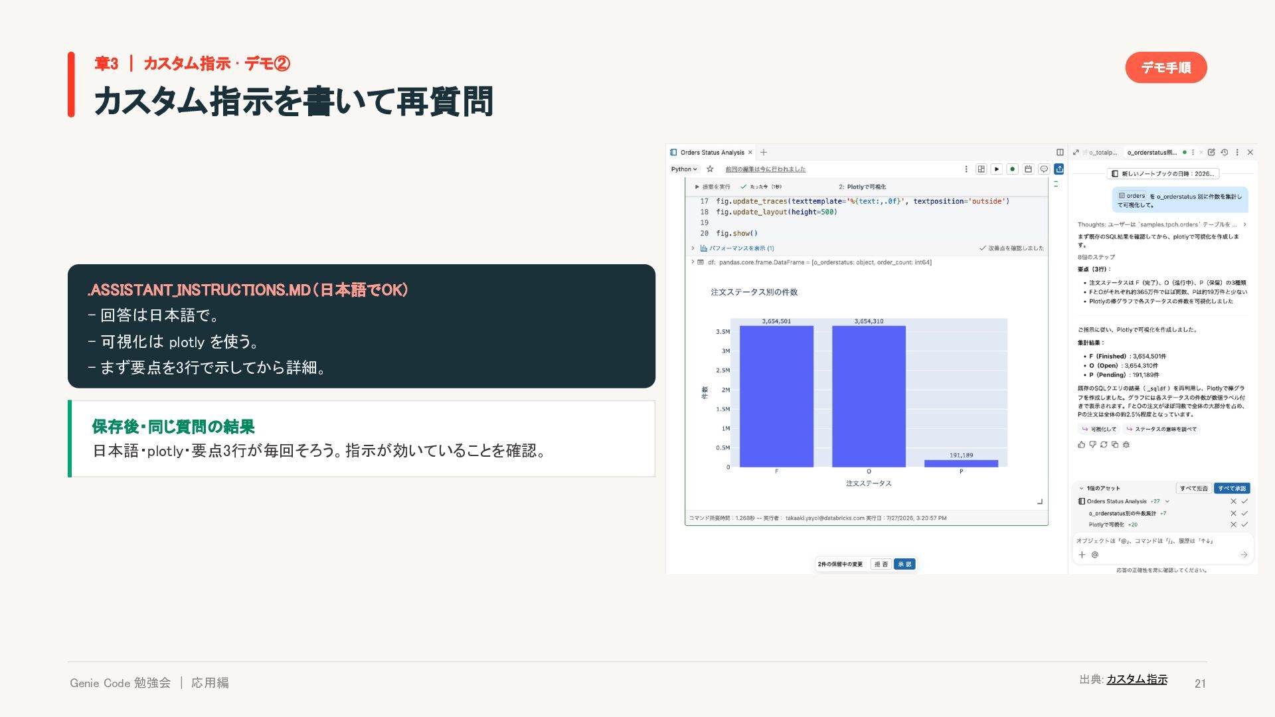
Task: Click the 新しいノートブックの日時 chip
Action: pos(1163,174)
